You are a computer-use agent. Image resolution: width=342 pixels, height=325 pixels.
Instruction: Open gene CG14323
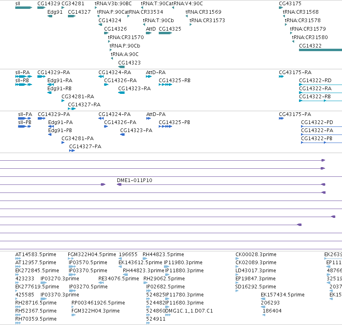121,67
